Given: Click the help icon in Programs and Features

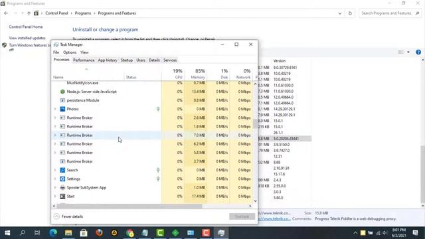Looking at the screenshot, I should [418, 52].
